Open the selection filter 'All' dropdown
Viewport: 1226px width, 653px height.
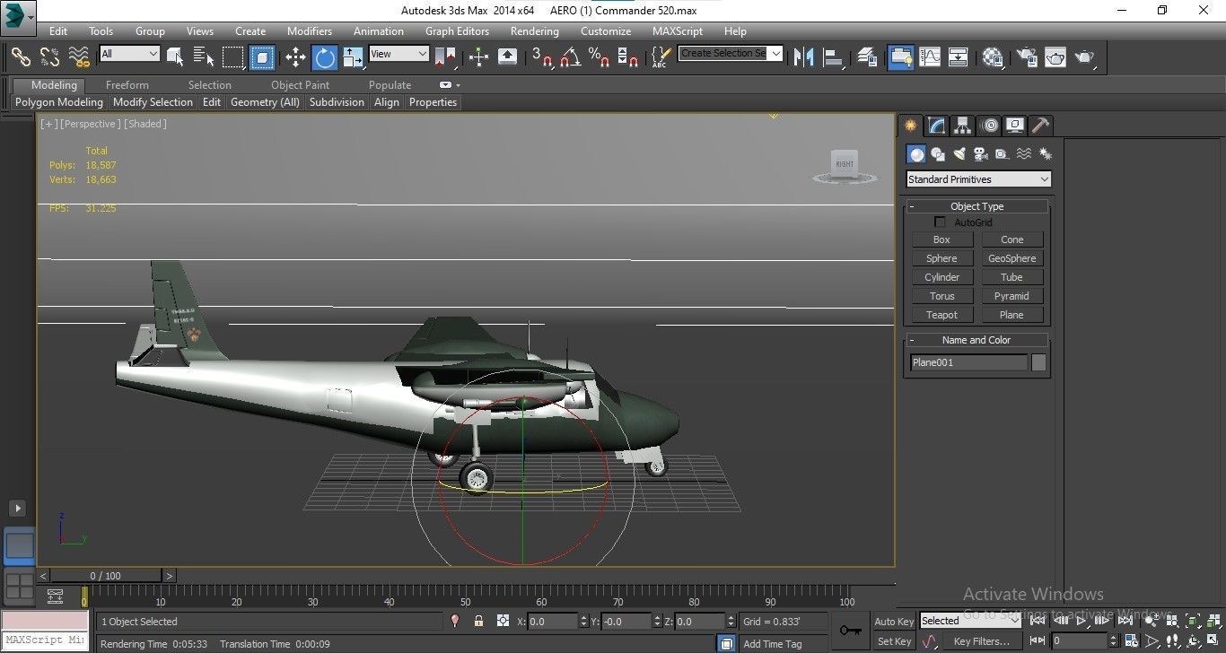tap(129, 54)
